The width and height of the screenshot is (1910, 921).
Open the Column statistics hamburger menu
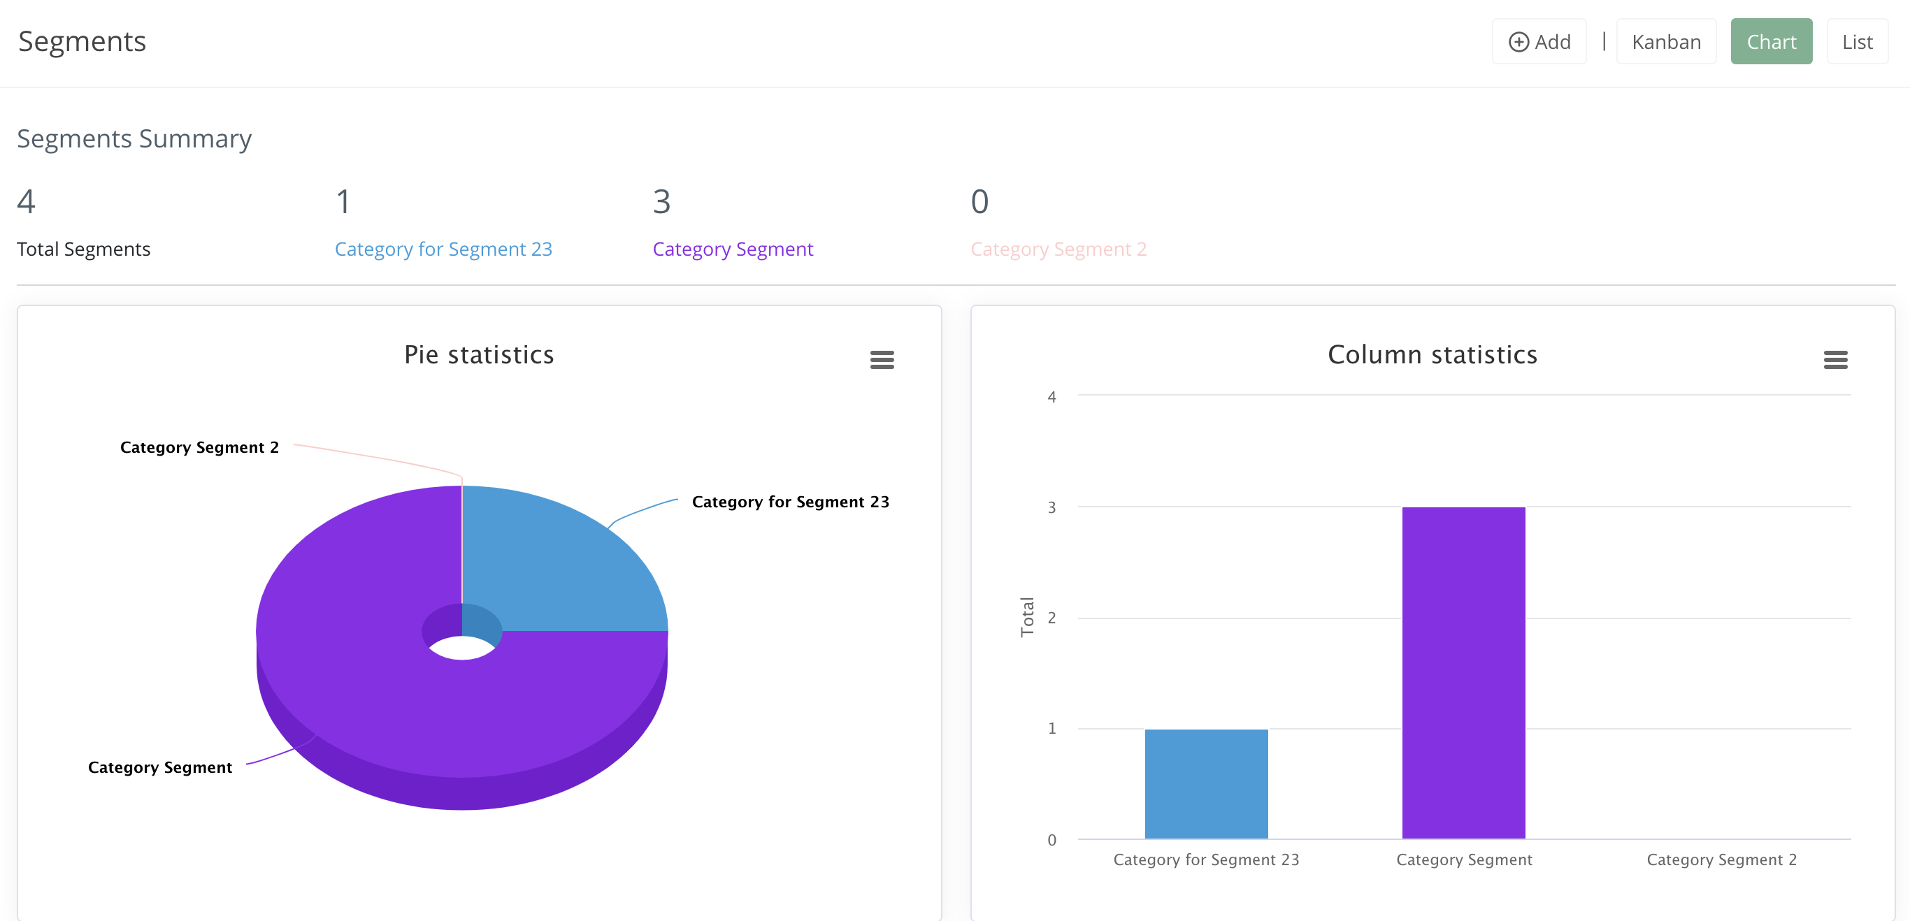tap(1835, 359)
